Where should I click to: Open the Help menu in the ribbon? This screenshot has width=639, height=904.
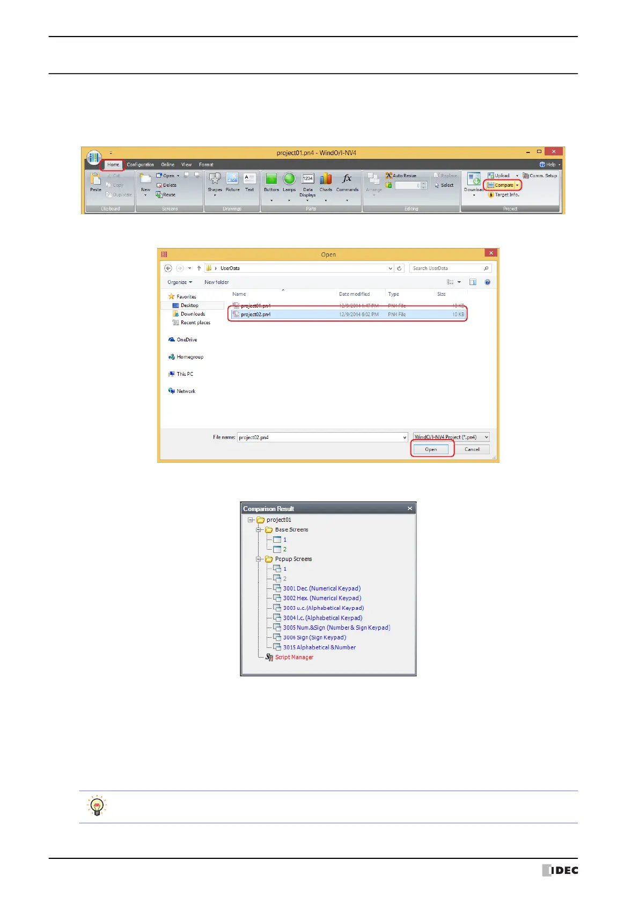[550, 165]
